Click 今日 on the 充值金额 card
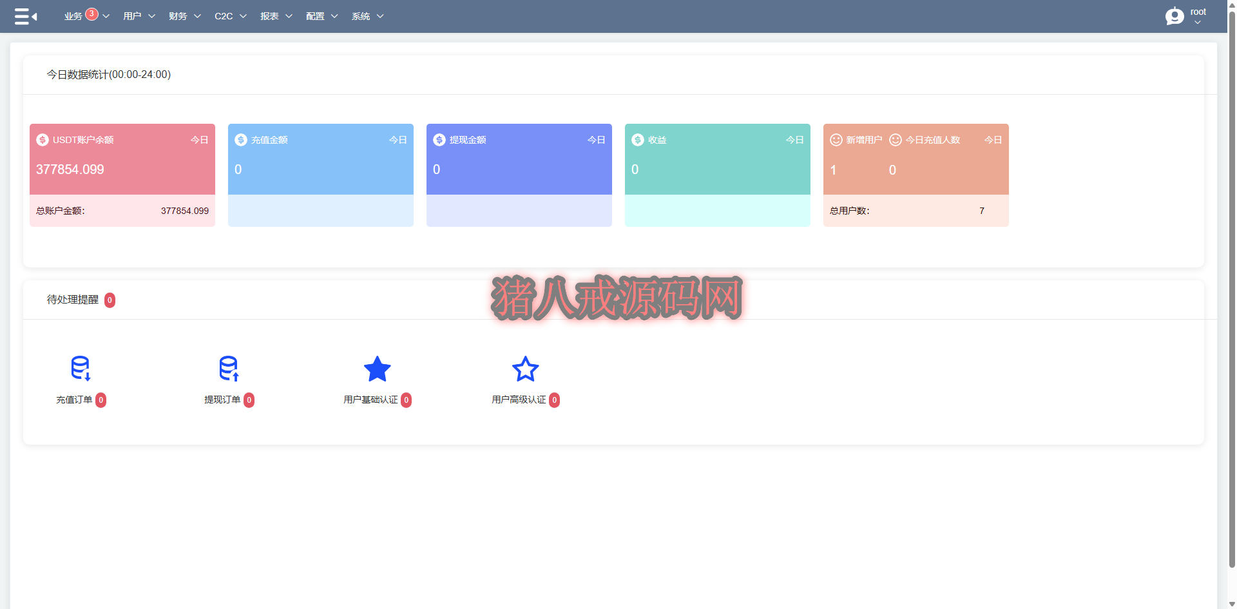The image size is (1237, 609). 398,140
